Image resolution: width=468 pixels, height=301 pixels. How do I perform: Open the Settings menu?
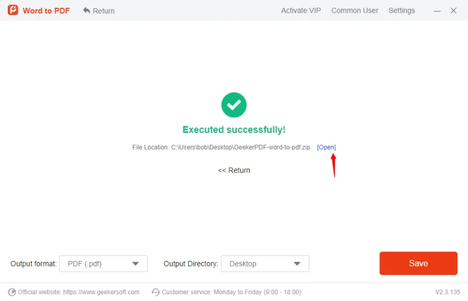(x=402, y=11)
